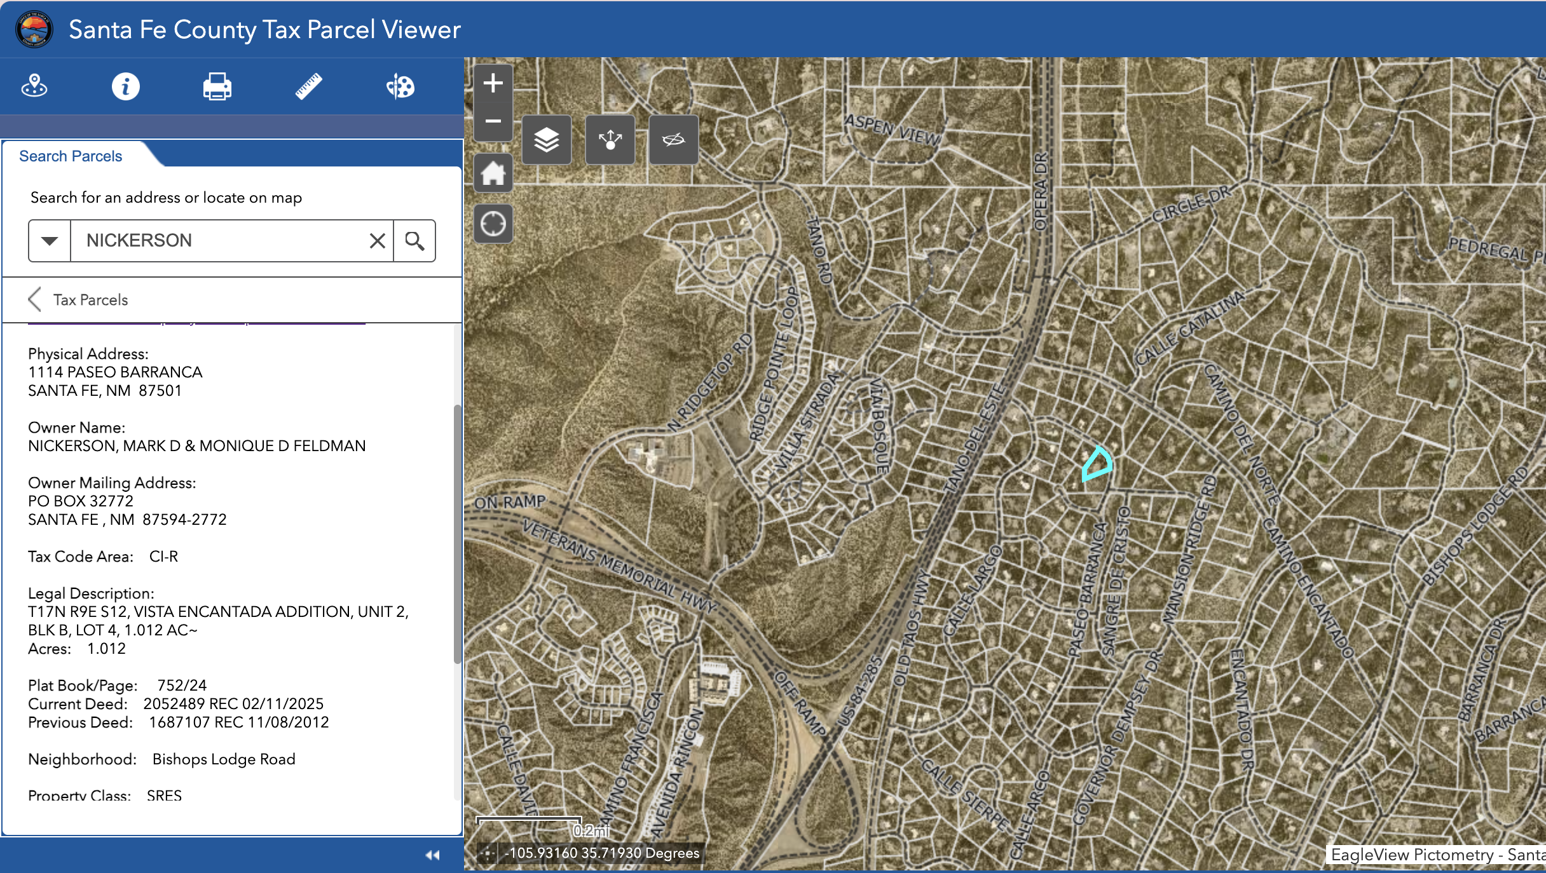This screenshot has height=873, width=1546.
Task: Open the parcel search map-pin icon
Action: 34,86
